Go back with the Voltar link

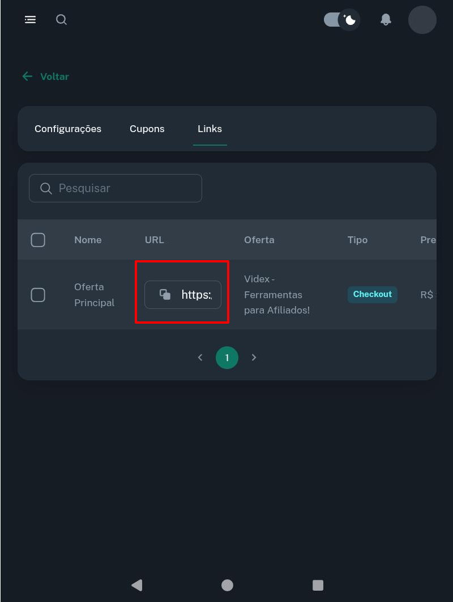[x=46, y=77]
